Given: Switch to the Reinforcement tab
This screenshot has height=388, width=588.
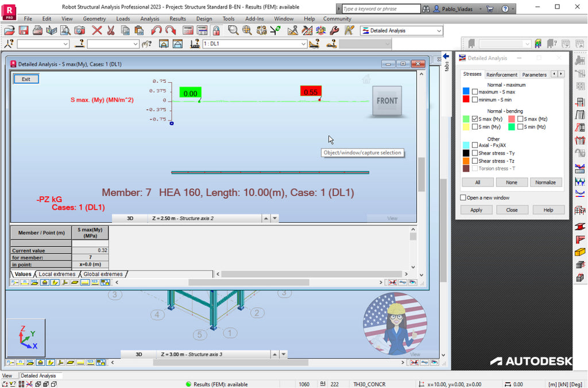Looking at the screenshot, I should 502,74.
